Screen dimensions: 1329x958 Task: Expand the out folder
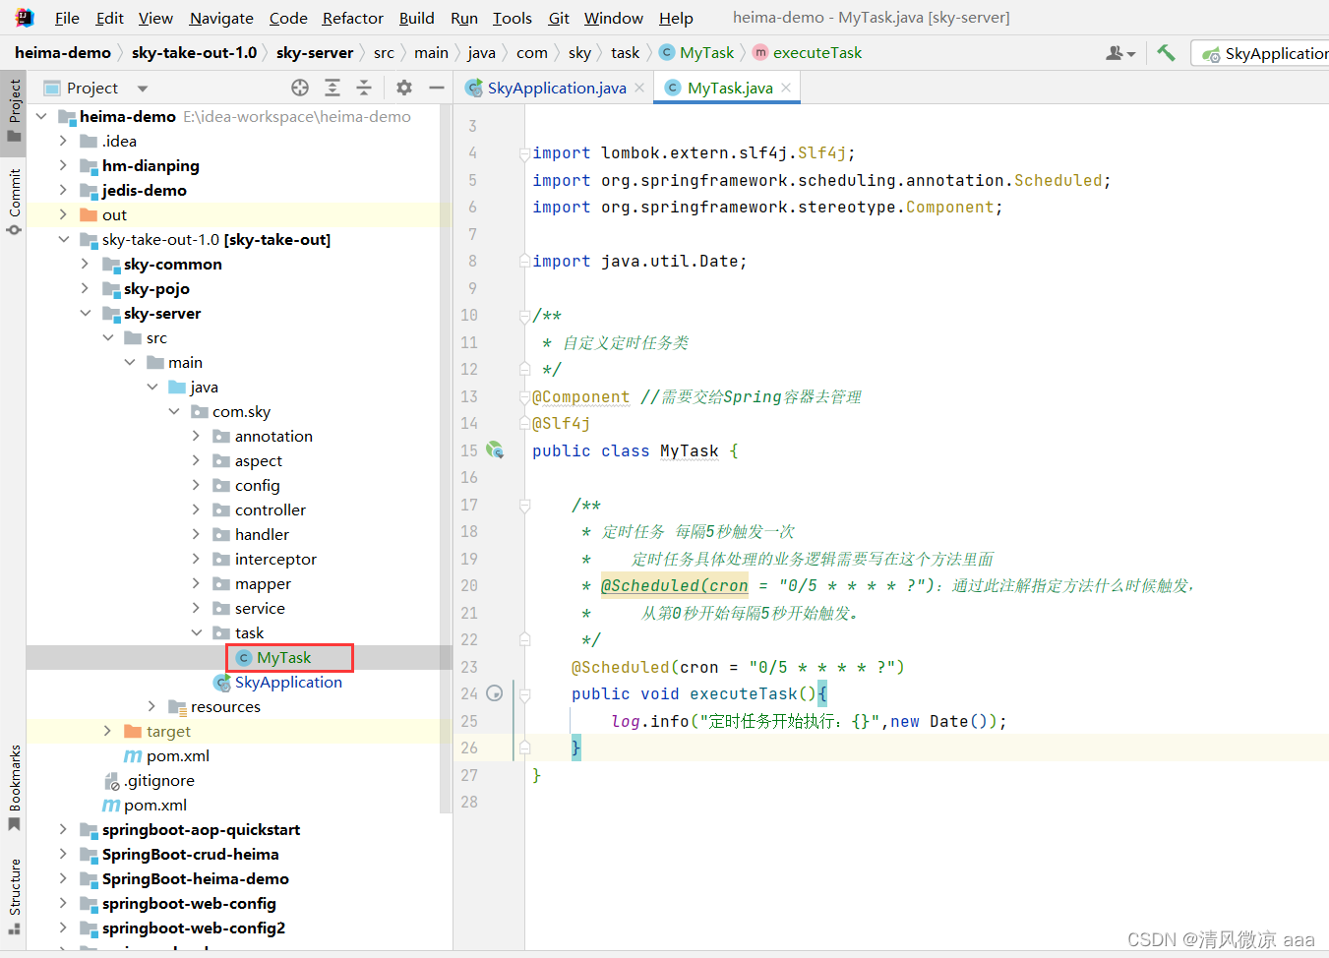pos(64,214)
